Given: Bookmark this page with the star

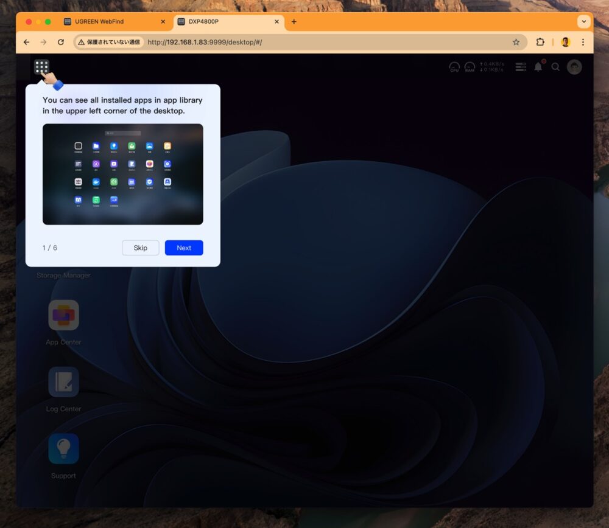Looking at the screenshot, I should pyautogui.click(x=516, y=42).
